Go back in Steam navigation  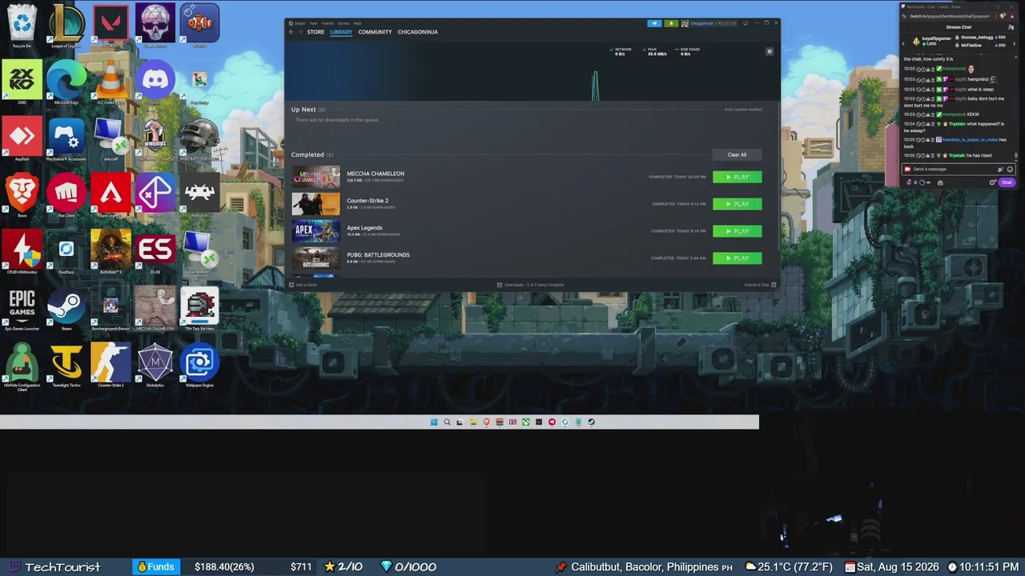[291, 32]
